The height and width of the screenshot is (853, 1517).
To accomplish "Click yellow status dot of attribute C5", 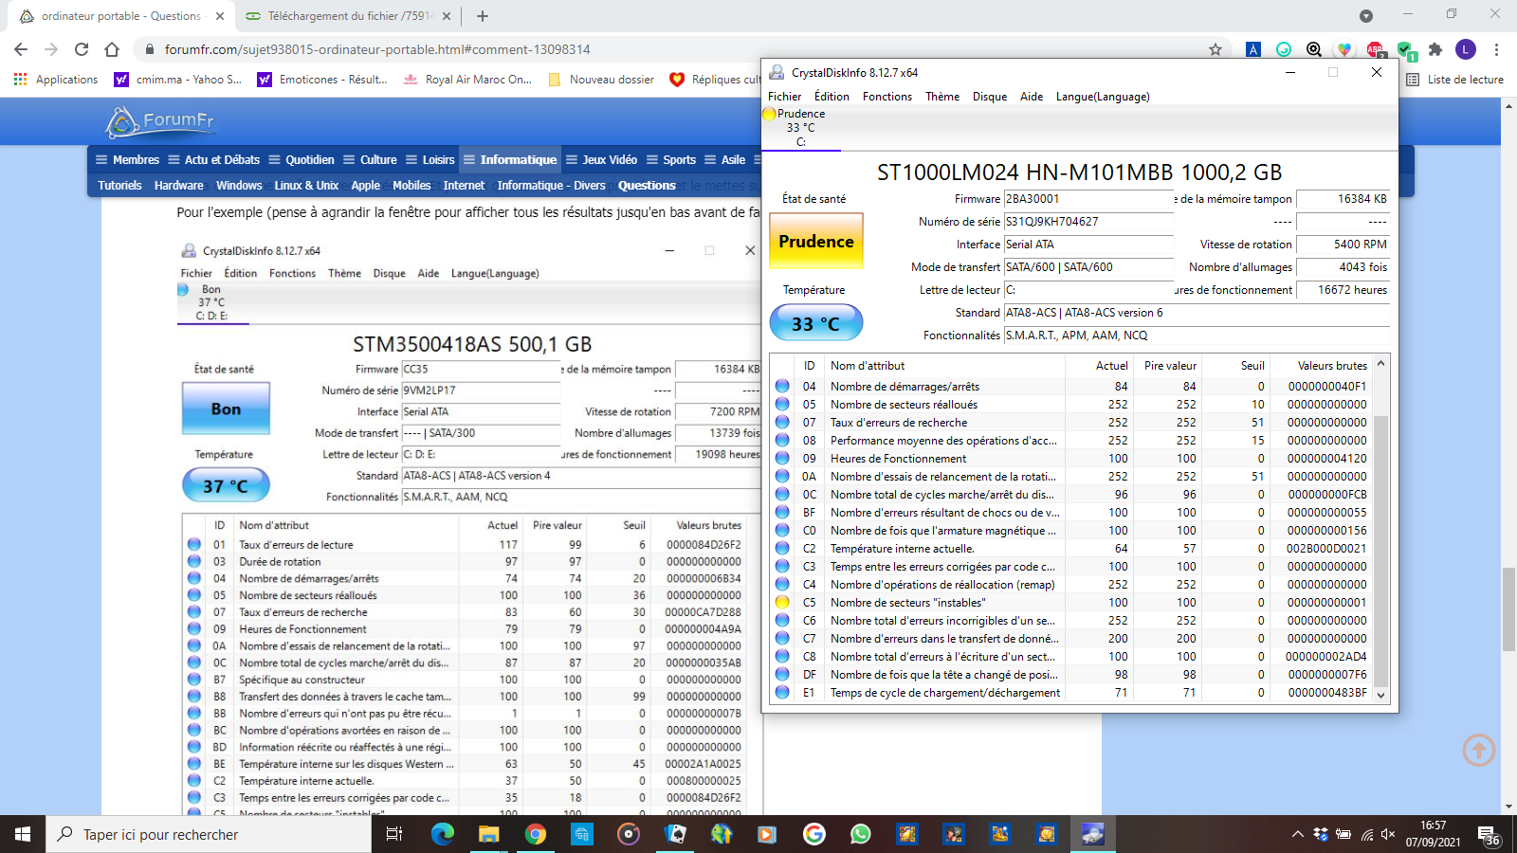I will tap(782, 602).
